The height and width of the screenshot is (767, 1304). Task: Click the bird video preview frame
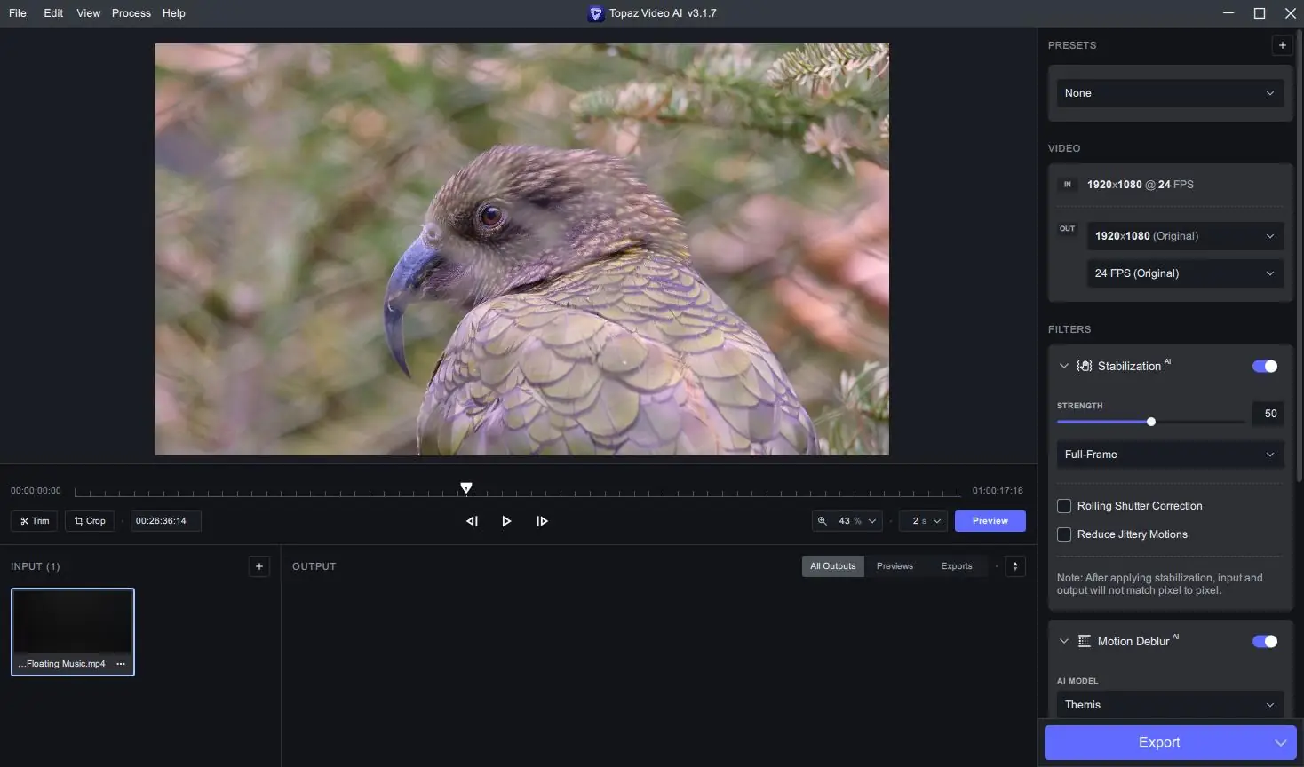[522, 249]
